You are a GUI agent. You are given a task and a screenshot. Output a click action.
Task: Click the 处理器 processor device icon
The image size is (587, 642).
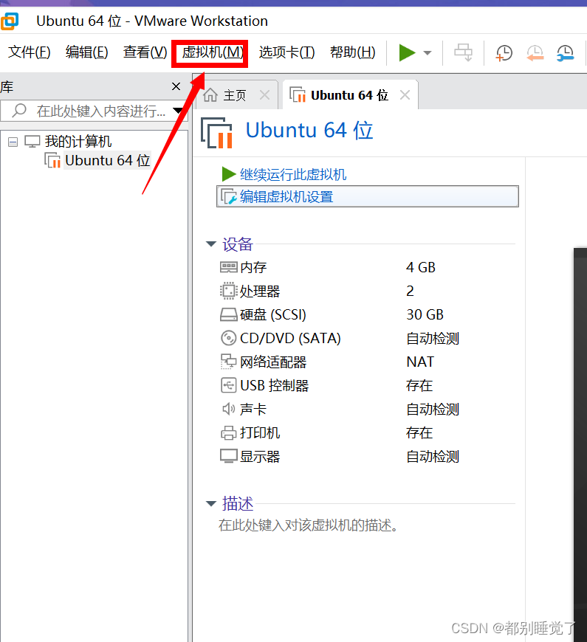pos(228,291)
